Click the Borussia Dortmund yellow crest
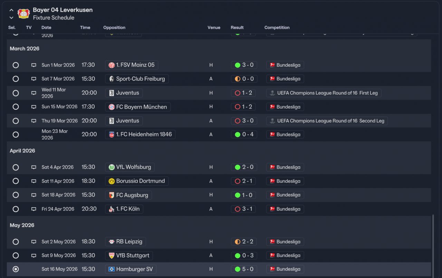Screen dimensions: 442x278 112,181
